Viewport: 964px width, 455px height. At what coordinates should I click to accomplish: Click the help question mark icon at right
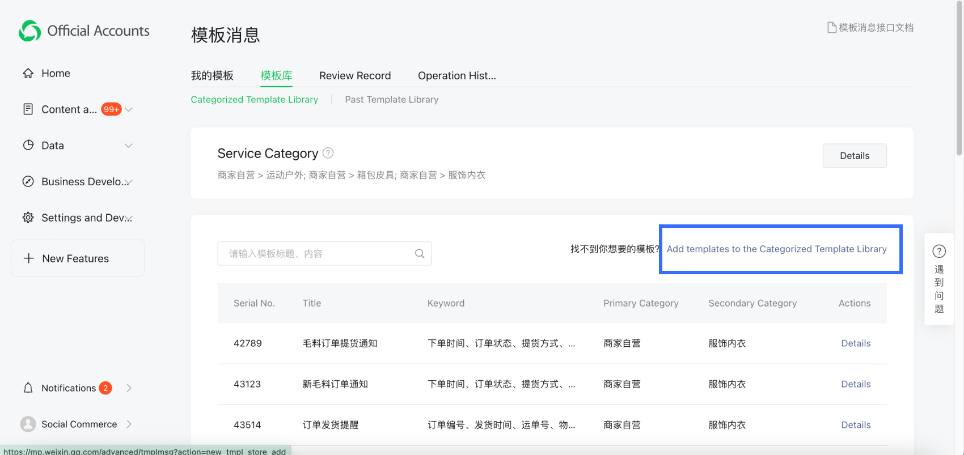pyautogui.click(x=939, y=251)
